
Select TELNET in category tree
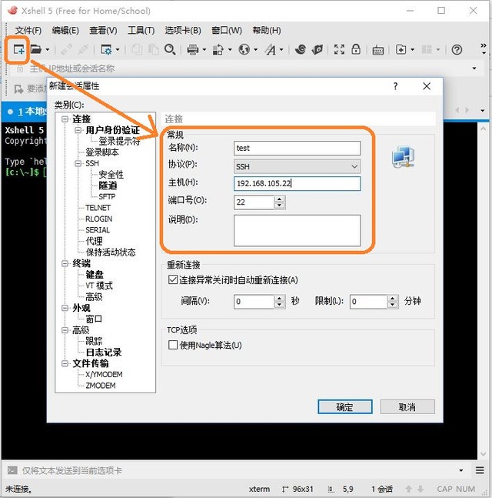pos(98,208)
